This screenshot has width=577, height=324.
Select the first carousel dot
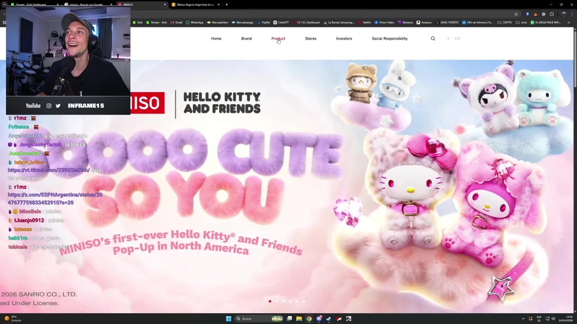point(270,301)
